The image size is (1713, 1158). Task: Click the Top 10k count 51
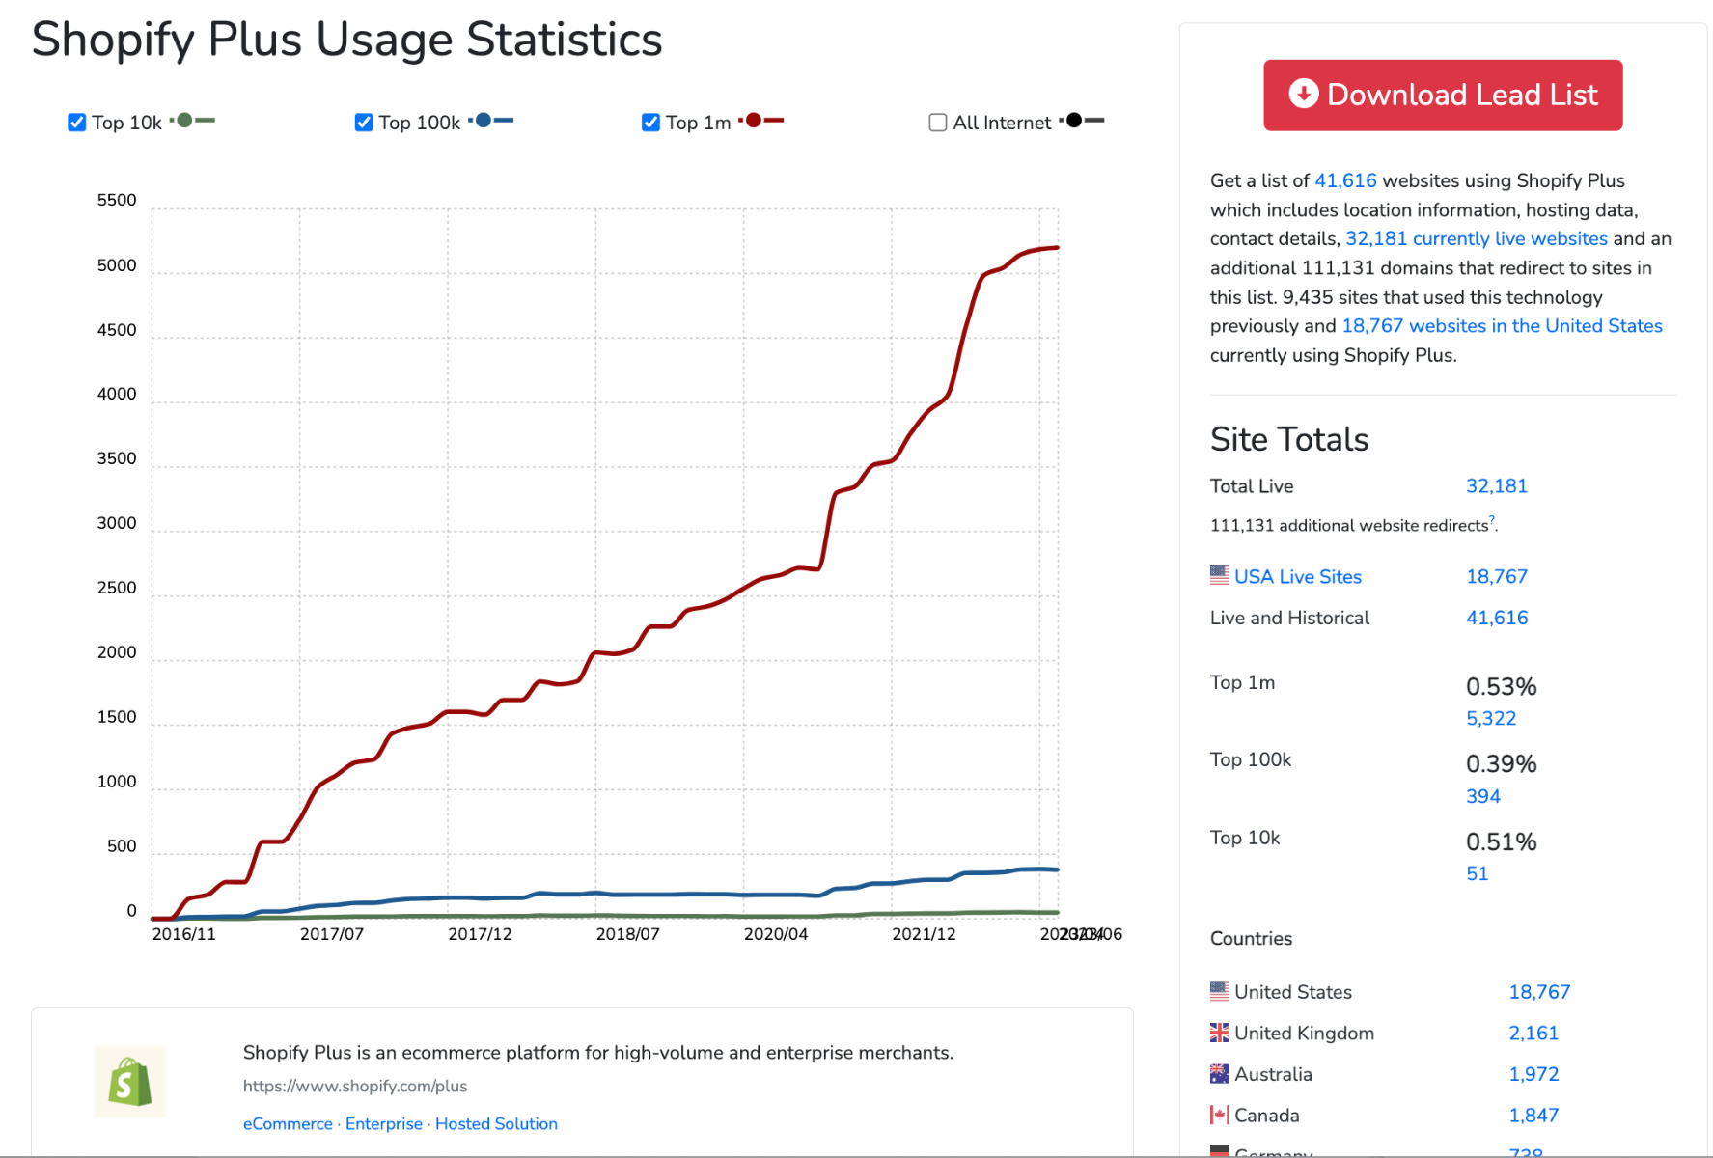pyautogui.click(x=1477, y=874)
